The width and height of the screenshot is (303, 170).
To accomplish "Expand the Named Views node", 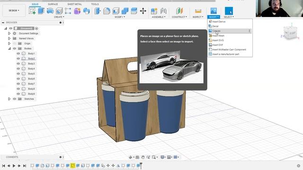I will [9, 38].
